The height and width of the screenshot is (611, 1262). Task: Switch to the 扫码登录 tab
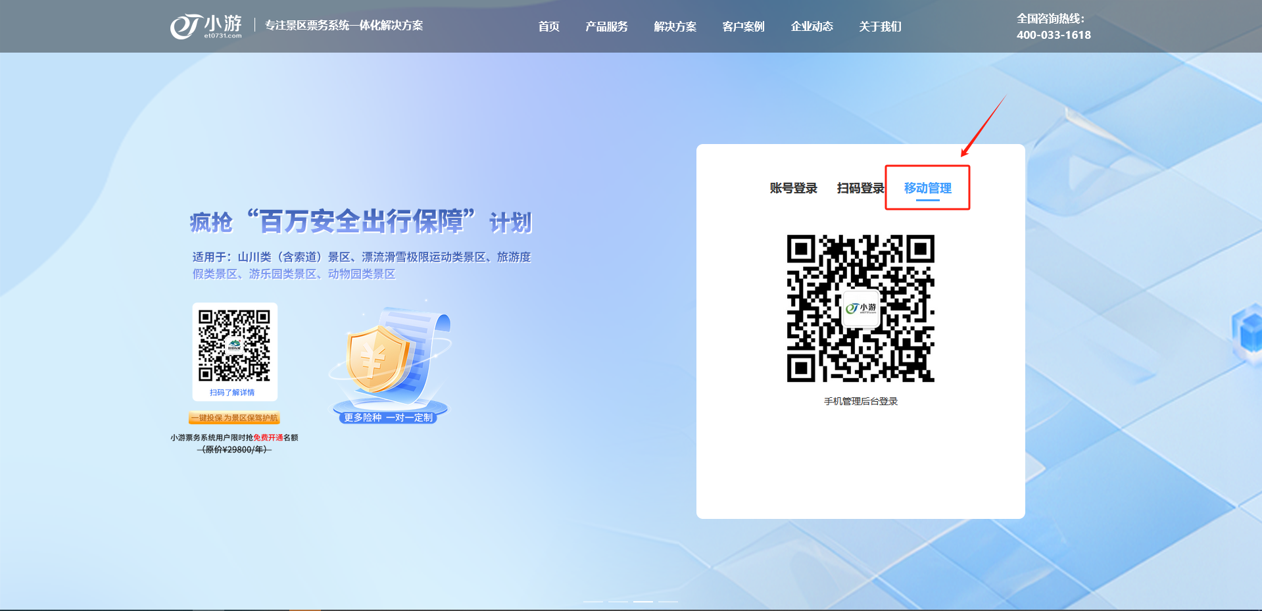[x=860, y=188]
